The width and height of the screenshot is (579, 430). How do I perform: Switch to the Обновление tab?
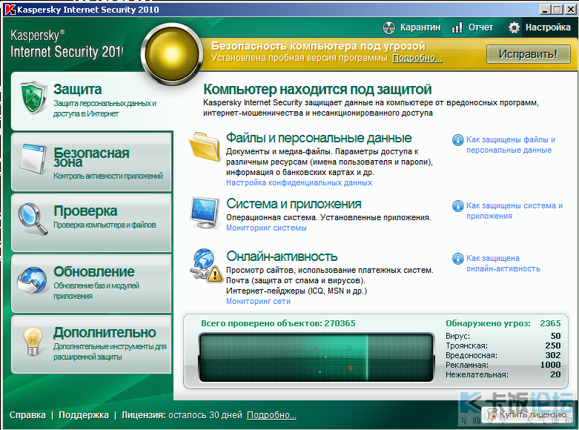point(92,284)
